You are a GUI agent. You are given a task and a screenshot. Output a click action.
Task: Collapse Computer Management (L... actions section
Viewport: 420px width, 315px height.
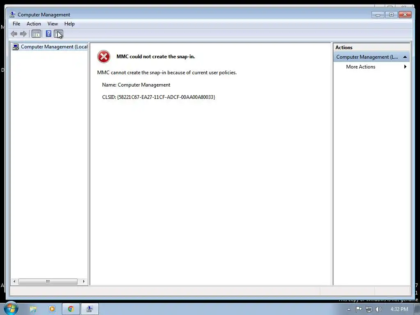click(x=405, y=57)
